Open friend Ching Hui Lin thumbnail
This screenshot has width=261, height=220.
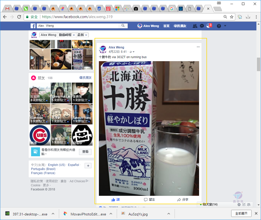pos(61,93)
